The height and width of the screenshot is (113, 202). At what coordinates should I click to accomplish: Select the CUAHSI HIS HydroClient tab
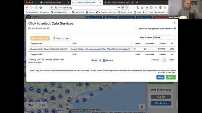(x=87, y=3)
